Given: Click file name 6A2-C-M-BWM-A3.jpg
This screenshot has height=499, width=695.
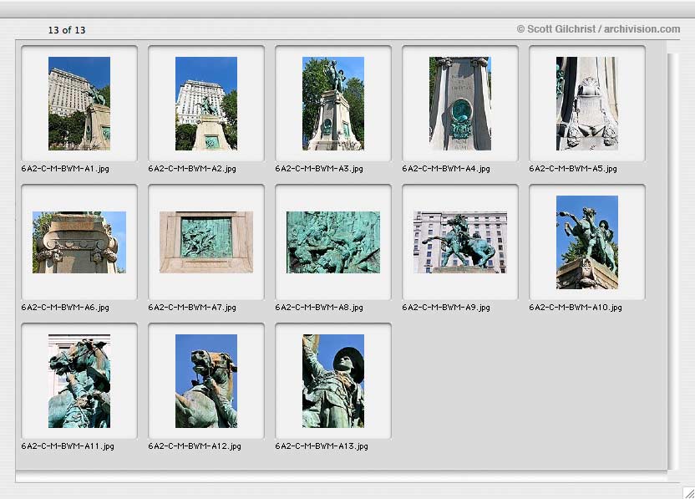Looking at the screenshot, I should coord(319,169).
